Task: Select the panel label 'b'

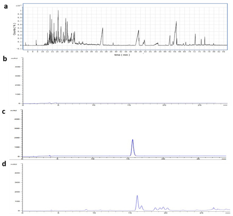Action: point(5,59)
